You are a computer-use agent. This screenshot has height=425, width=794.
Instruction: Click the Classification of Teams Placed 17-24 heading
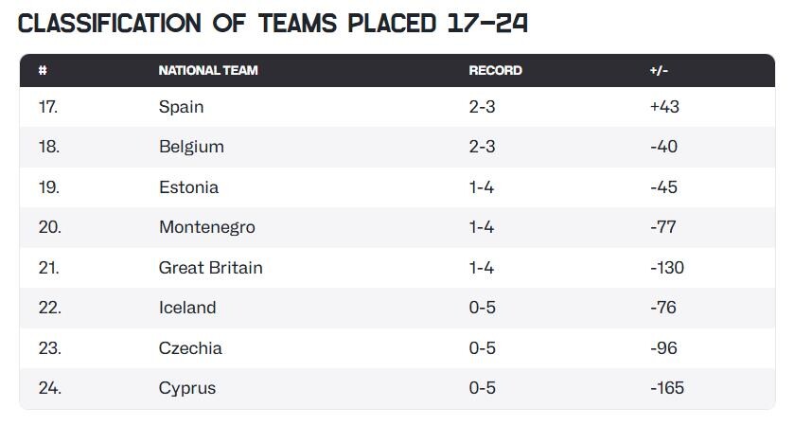[273, 23]
